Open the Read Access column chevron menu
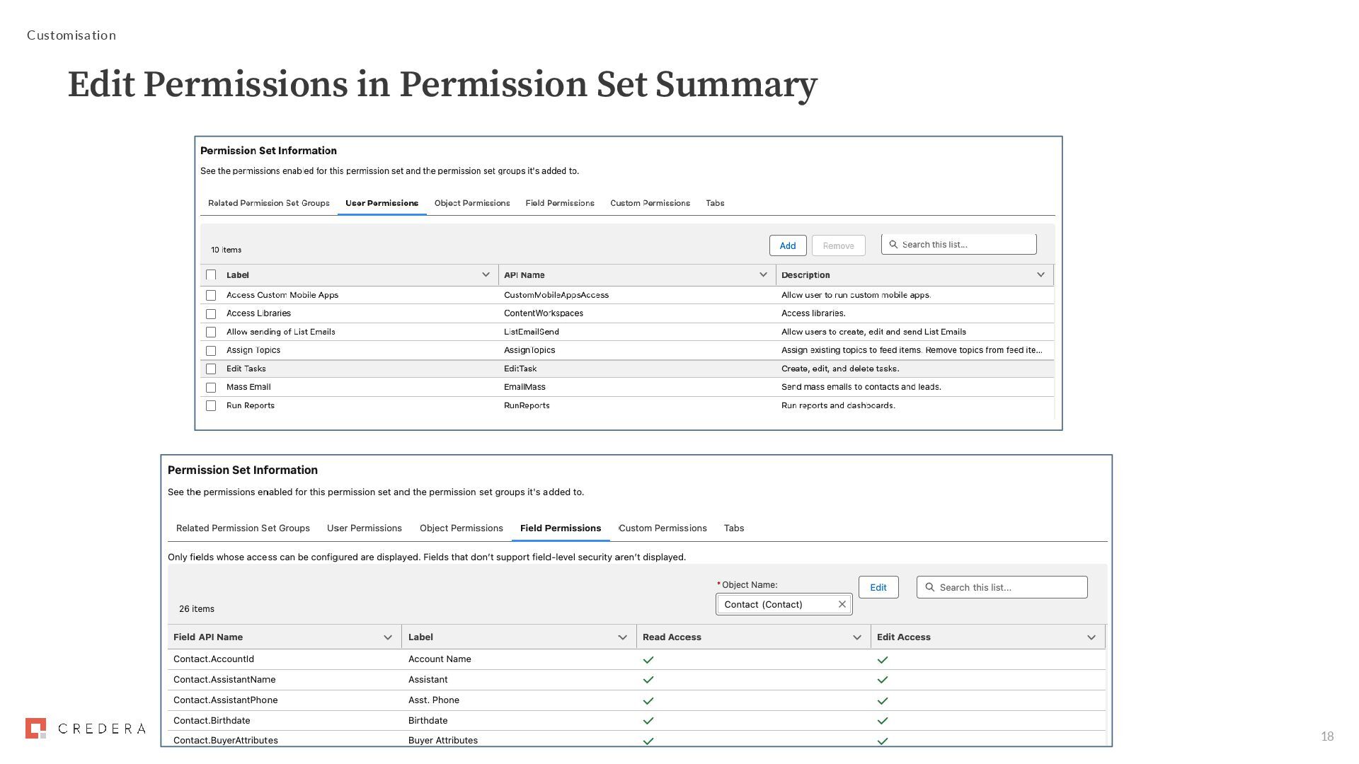The height and width of the screenshot is (764, 1359). click(x=856, y=637)
